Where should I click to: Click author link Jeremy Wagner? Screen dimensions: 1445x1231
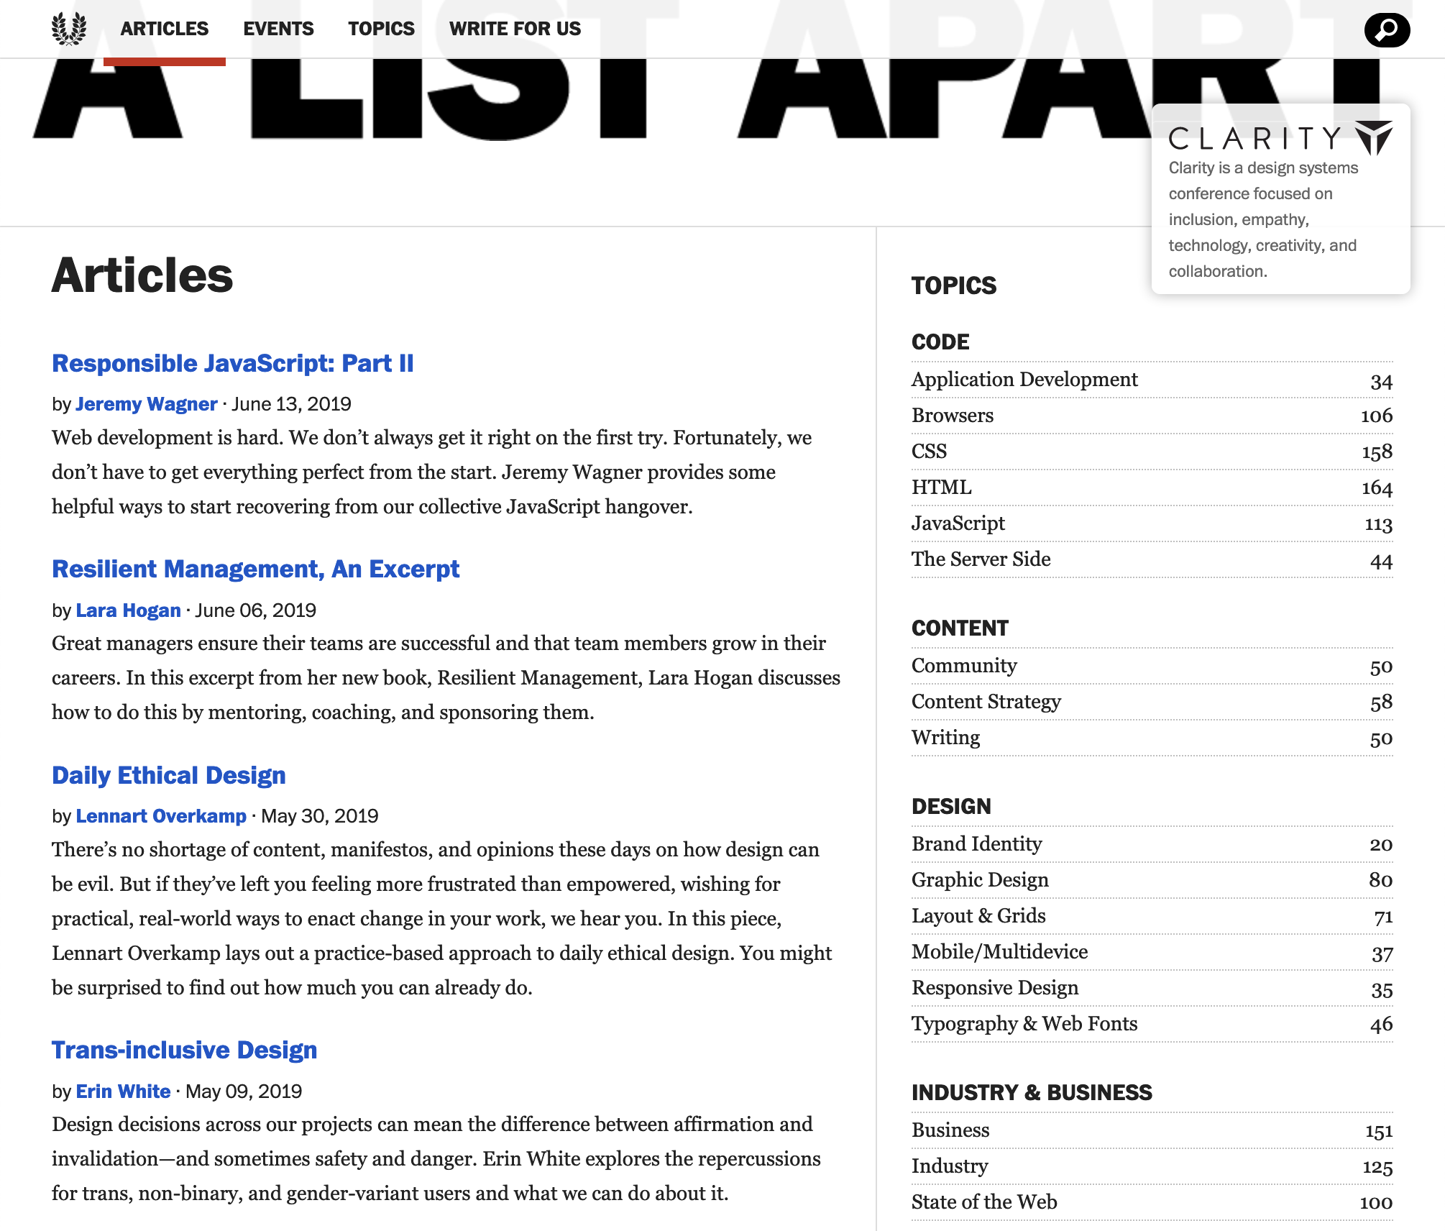pos(147,403)
